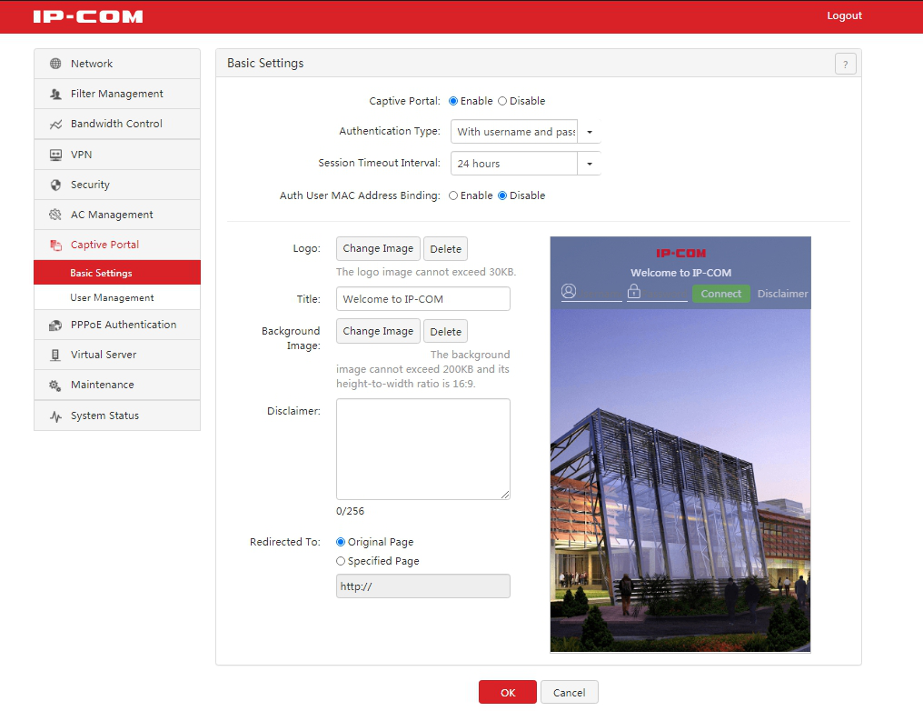Click the PPPoE Authentication icon
923x711 pixels.
tap(55, 325)
